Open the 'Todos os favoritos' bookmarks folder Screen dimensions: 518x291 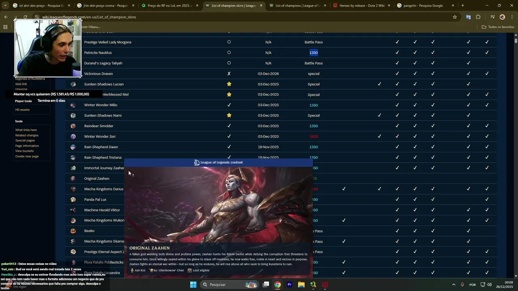tap(498, 27)
